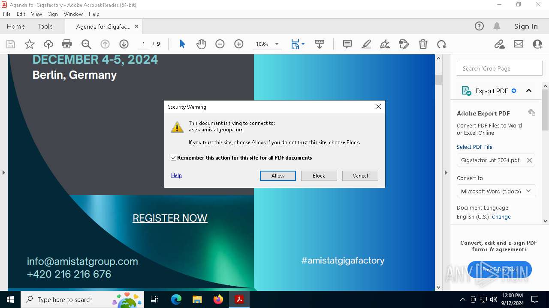
Task: Print the document with printer icon
Action: coord(67,44)
